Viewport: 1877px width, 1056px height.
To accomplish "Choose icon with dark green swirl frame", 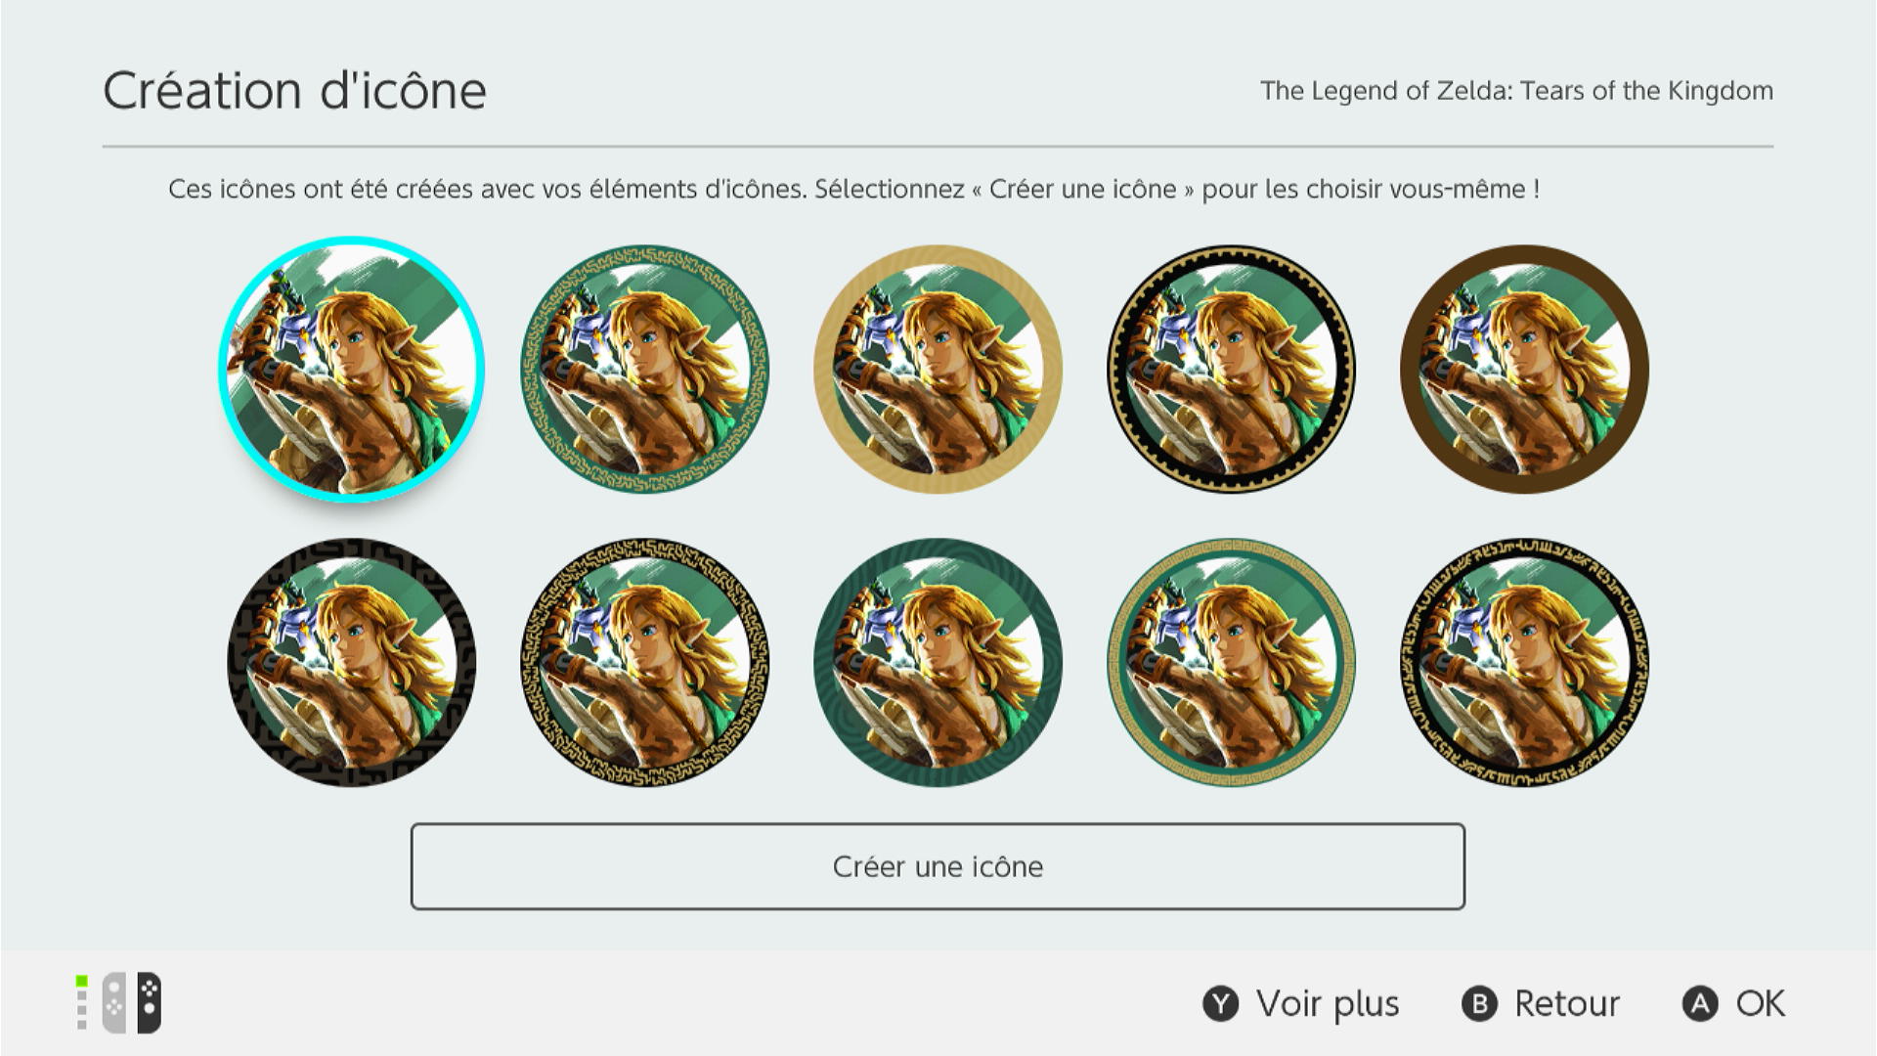I will (938, 663).
